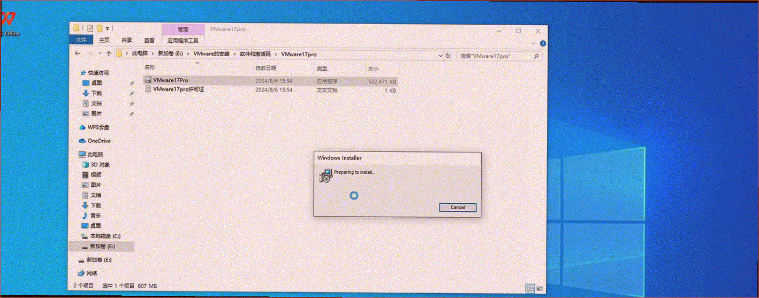Click VMware17pro breadcrumb segment
Viewport: 759px width, 298px height.
pyautogui.click(x=299, y=55)
